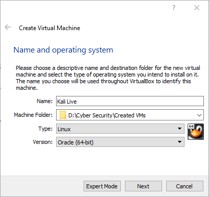This screenshot has height=197, width=209.
Task: Close the Create Virtual Machine dialog
Action: coord(197,8)
